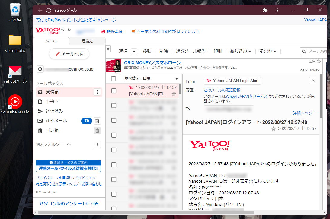Toggle the star on the top list message
Image resolution: width=330 pixels, height=219 pixels.
[x=174, y=94]
